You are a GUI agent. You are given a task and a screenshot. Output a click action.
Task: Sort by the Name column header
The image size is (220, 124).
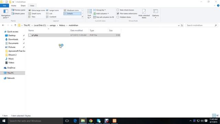click(48, 31)
